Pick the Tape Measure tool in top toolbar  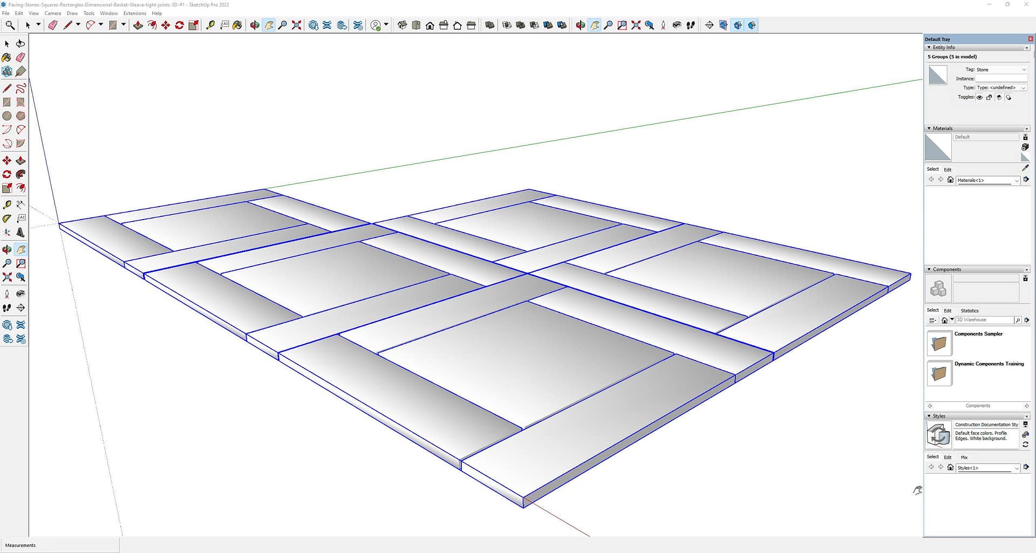coord(210,25)
